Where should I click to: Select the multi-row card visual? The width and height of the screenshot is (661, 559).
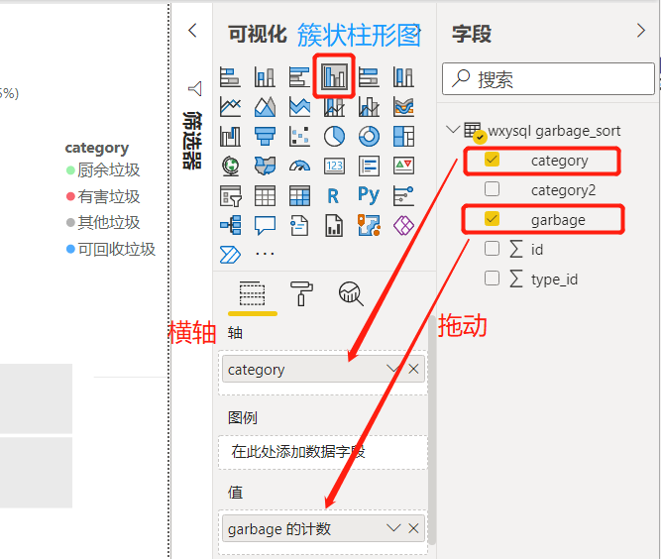[x=369, y=166]
